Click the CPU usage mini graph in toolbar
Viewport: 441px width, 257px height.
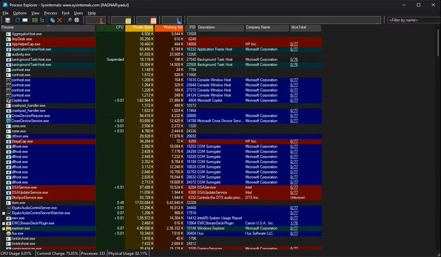(96, 20)
